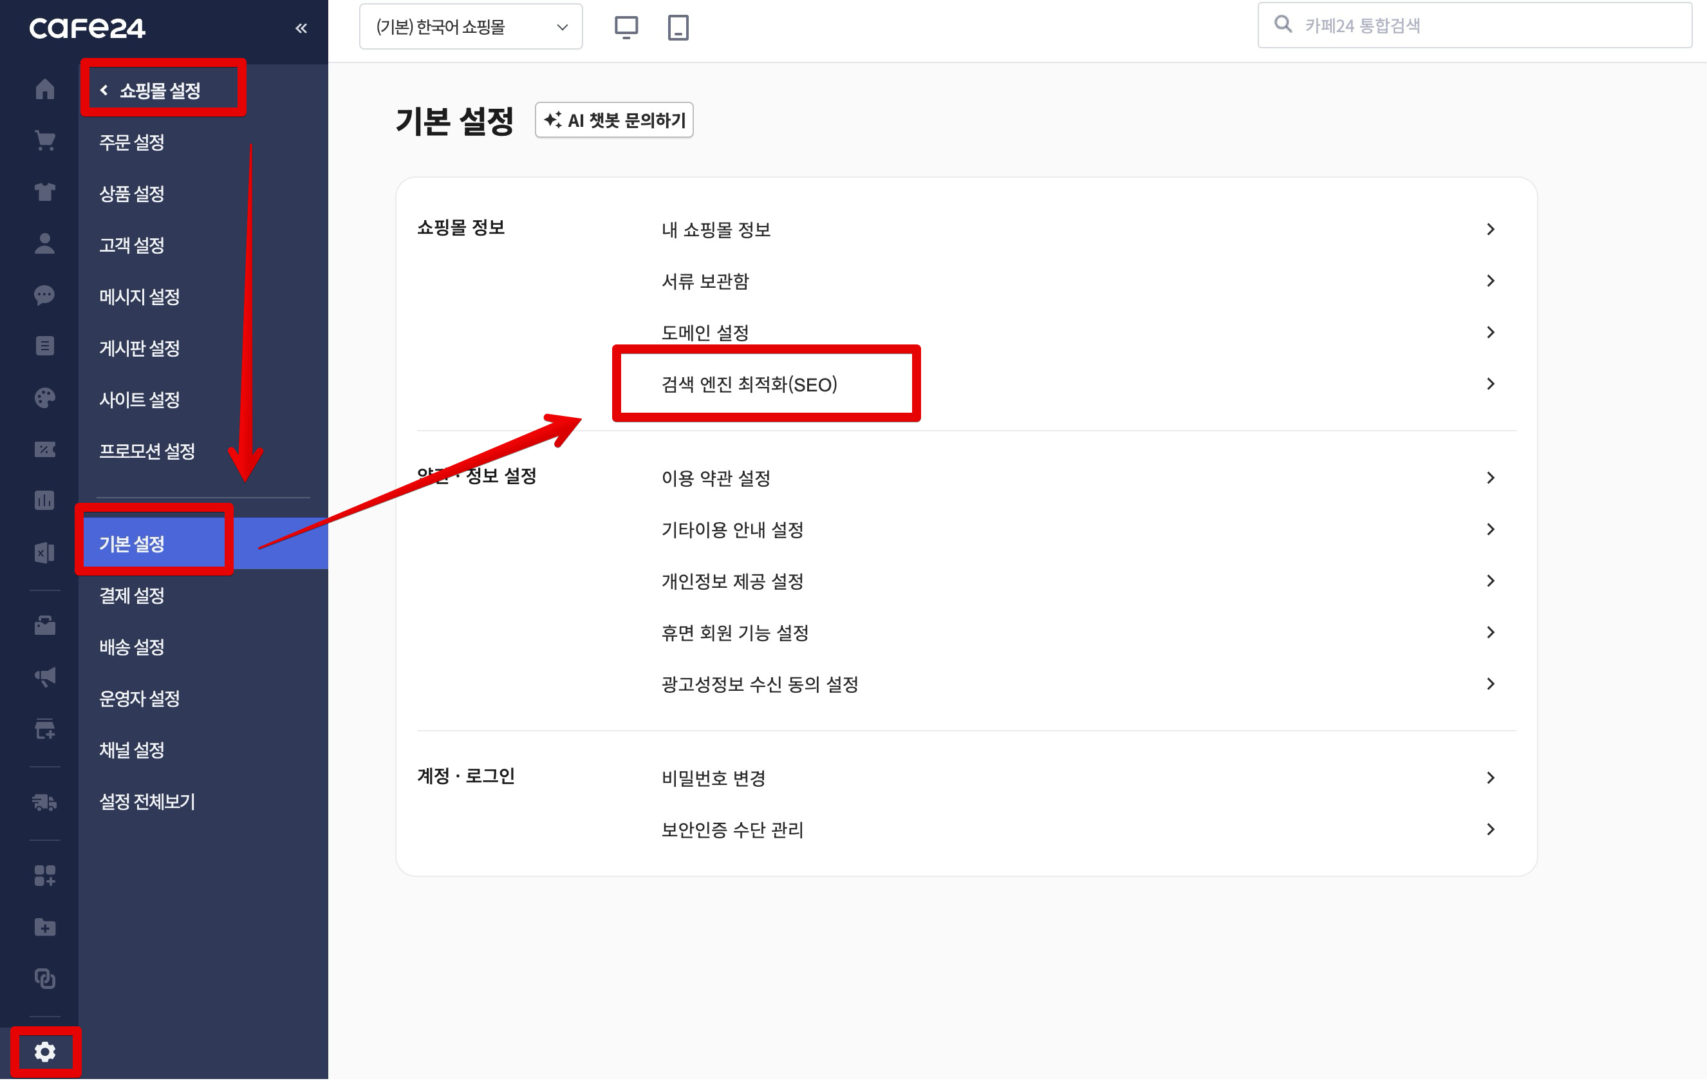Screen dimensions: 1707x1081
Task: Go back via 쇼핑몰 설정 chevron
Action: point(104,90)
